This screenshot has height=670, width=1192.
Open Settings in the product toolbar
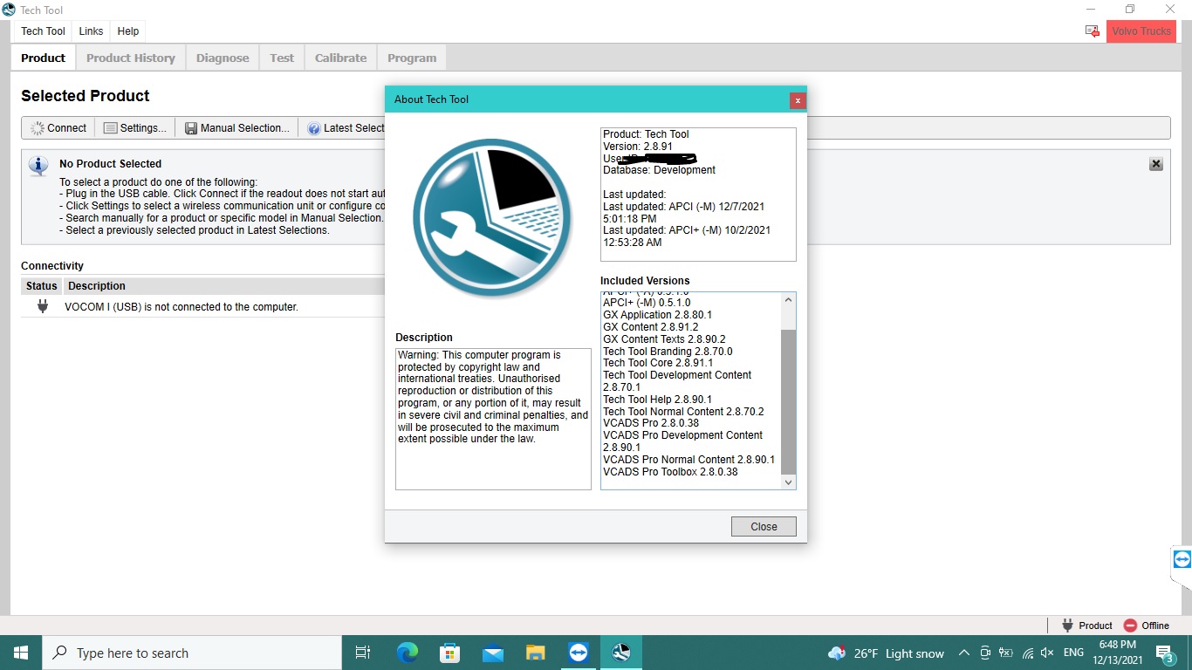point(135,128)
